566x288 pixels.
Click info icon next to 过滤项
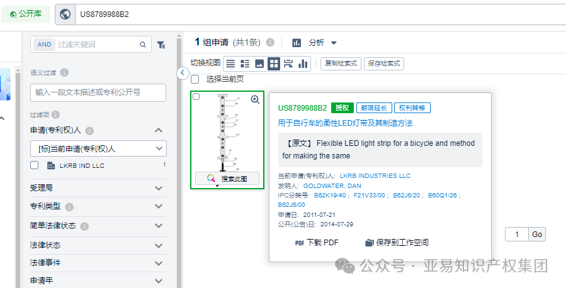55,115
